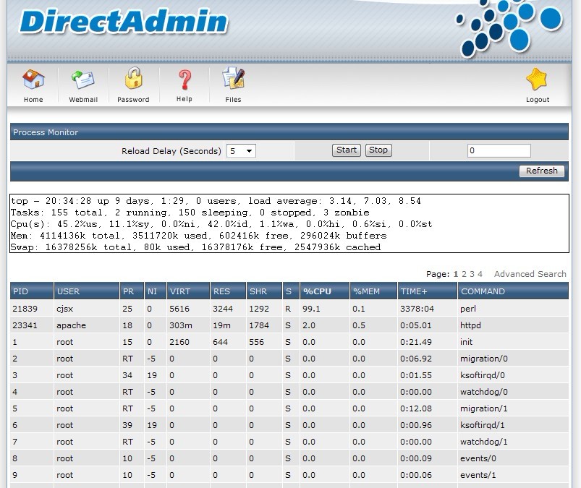Click the countdown input field showing 0
Screen dimensions: 581x488
499,150
